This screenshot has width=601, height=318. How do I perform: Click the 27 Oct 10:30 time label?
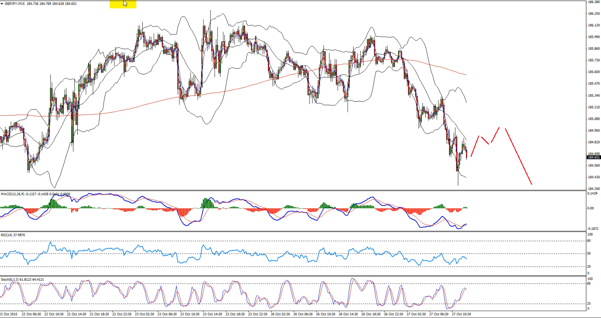tap(461, 314)
